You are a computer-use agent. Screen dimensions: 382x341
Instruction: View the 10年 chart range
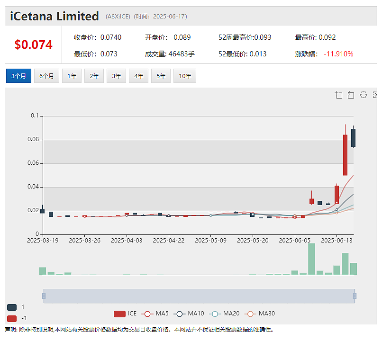click(185, 76)
